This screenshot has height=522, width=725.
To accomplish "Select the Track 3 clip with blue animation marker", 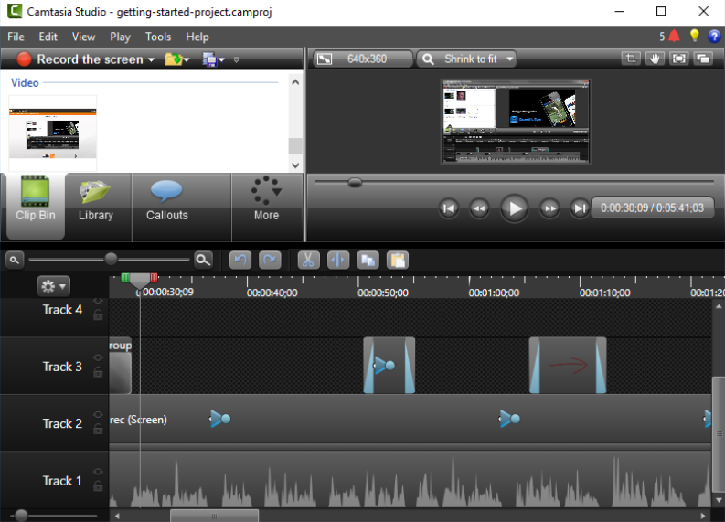I will click(389, 366).
